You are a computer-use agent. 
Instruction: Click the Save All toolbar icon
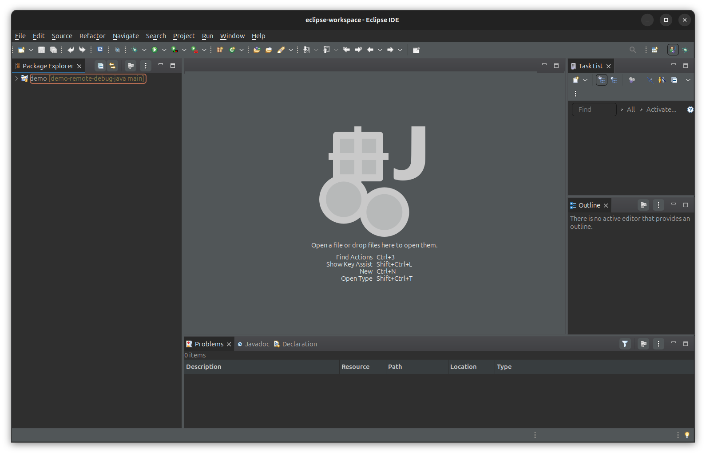[x=53, y=50]
